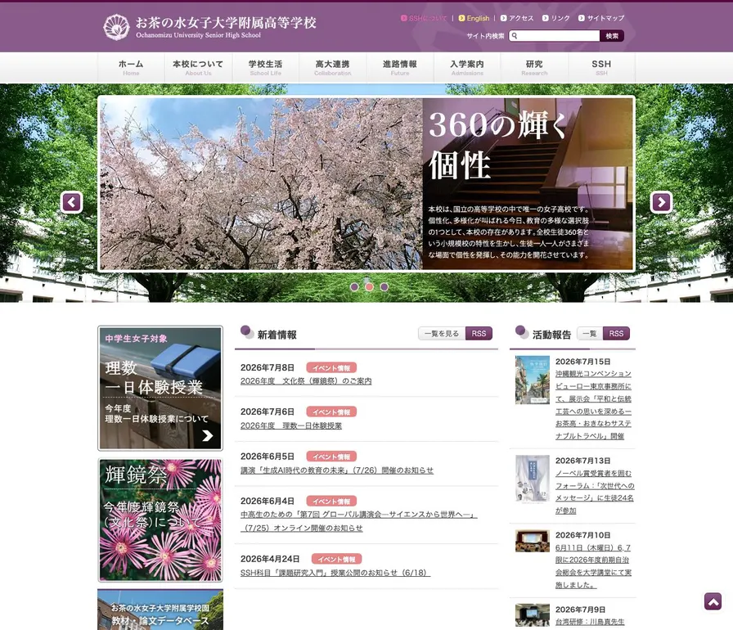Image resolution: width=733 pixels, height=630 pixels.
Task: Advance to next slide with right arrow
Action: point(661,202)
